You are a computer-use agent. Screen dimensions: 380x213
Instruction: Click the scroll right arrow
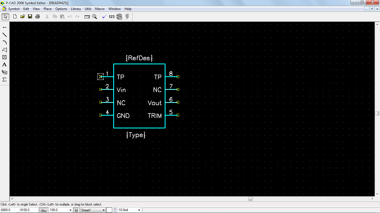[x=372, y=199]
